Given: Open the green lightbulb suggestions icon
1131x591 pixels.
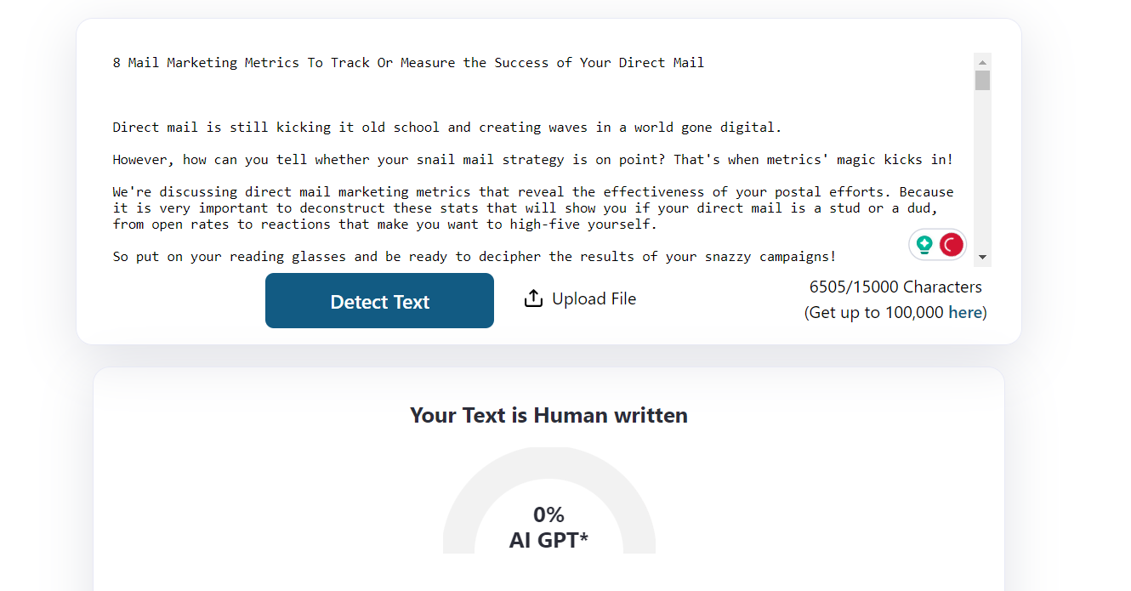Looking at the screenshot, I should (924, 245).
